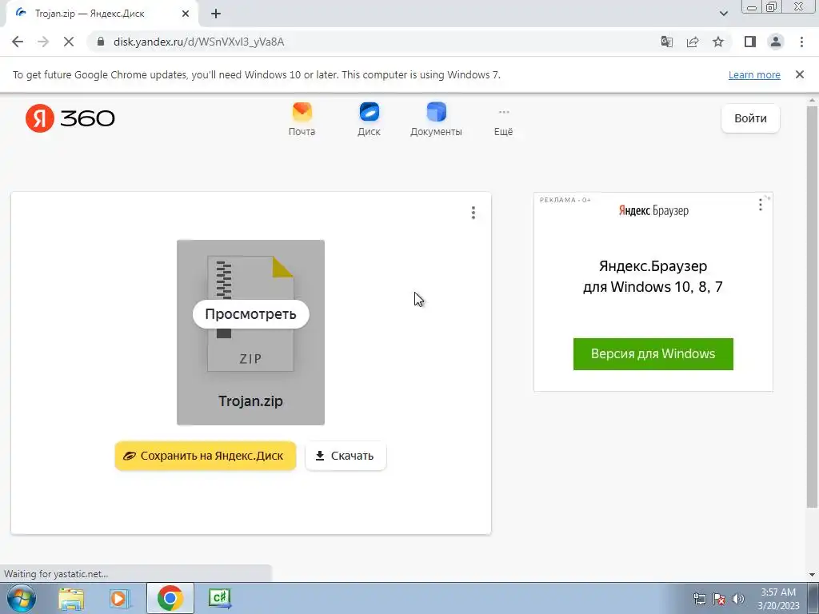819x614 pixels.
Task: Click the Просмотреть preview button
Action: (x=250, y=313)
